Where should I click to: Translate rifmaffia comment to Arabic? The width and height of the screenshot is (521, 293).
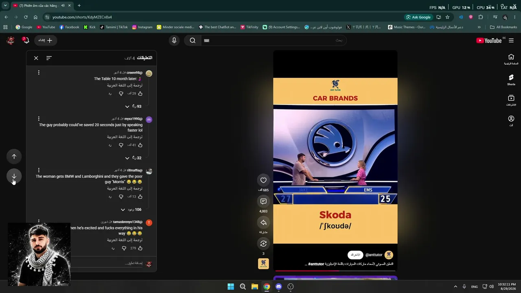pos(125,188)
